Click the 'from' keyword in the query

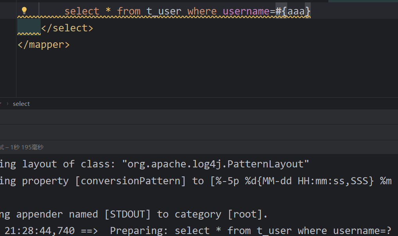coord(128,11)
